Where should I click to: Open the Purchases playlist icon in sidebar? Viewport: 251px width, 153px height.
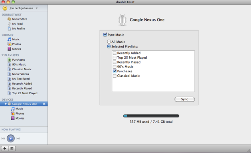click(9, 60)
